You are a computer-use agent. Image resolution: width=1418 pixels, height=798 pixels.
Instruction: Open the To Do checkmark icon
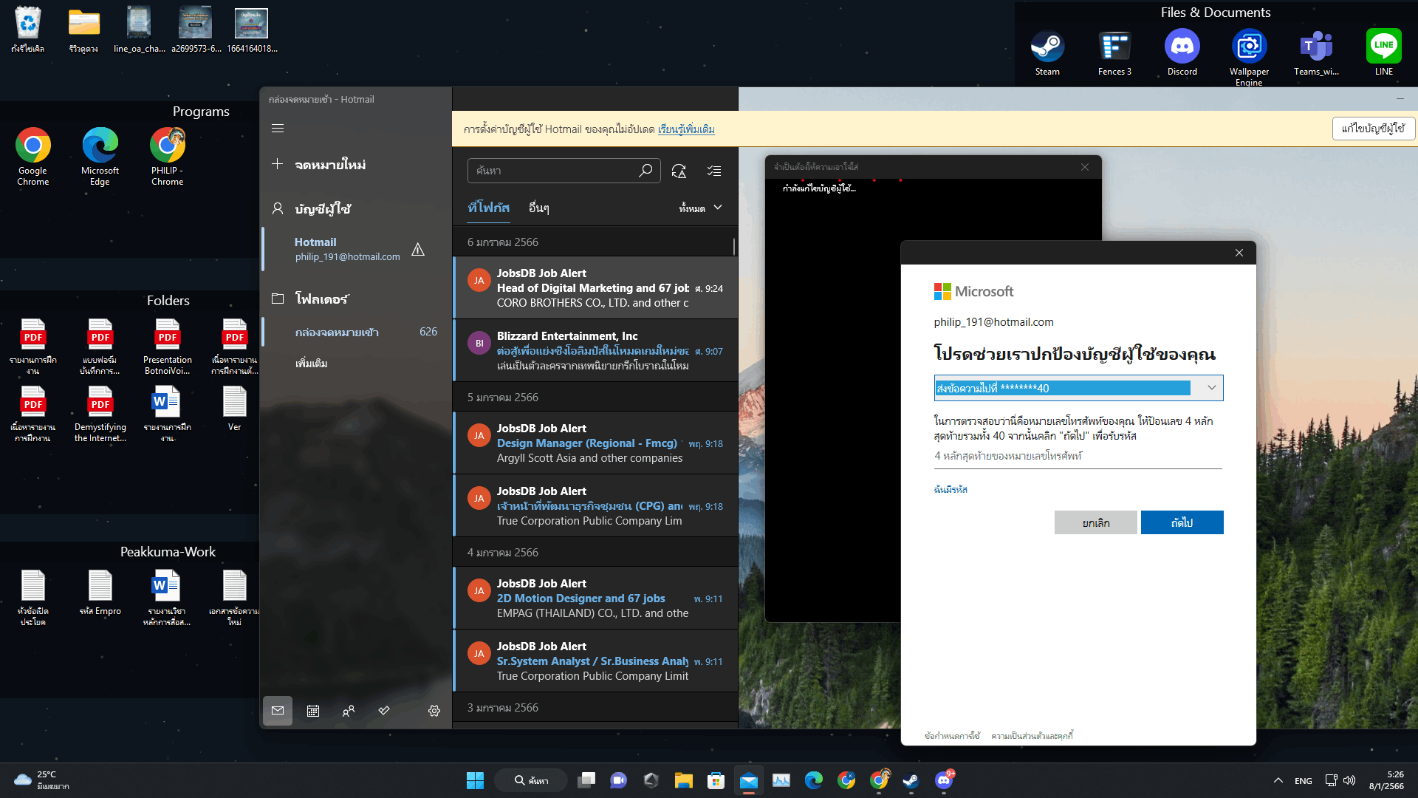[384, 710]
